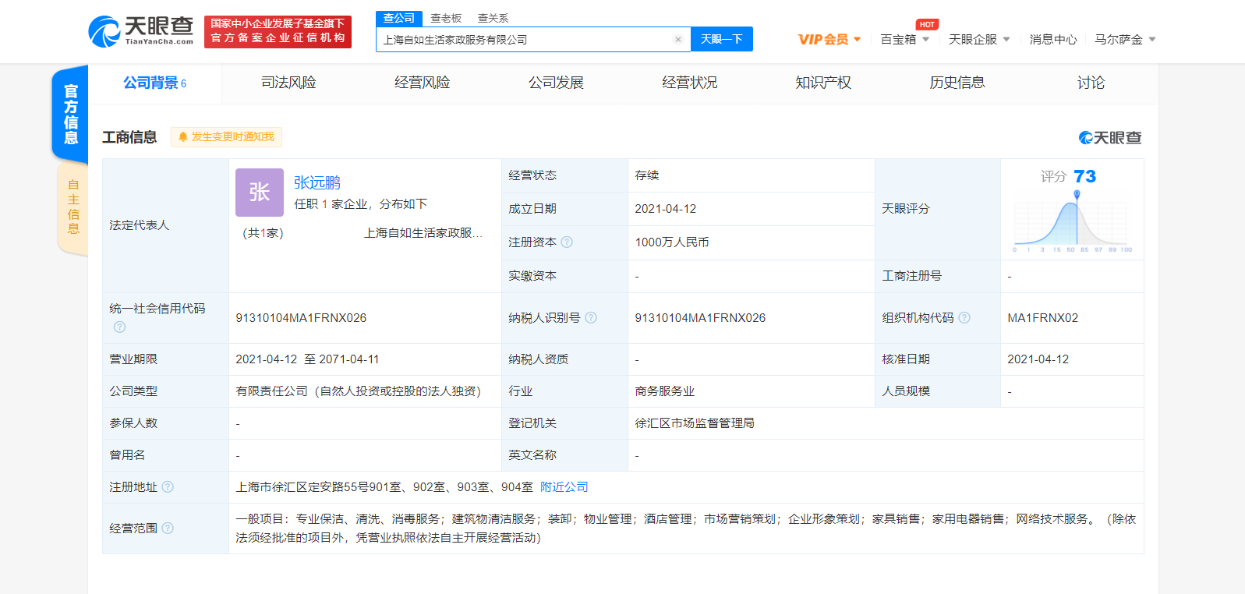Click the help icon beside 纳税人识别号

click(x=591, y=317)
